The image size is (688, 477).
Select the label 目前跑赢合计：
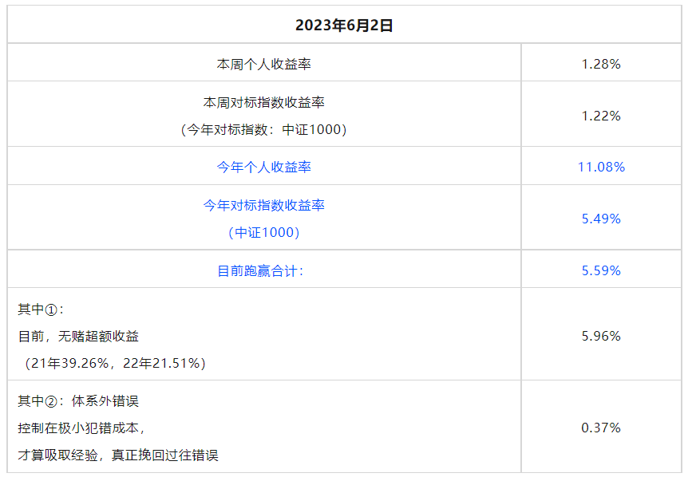click(261, 270)
